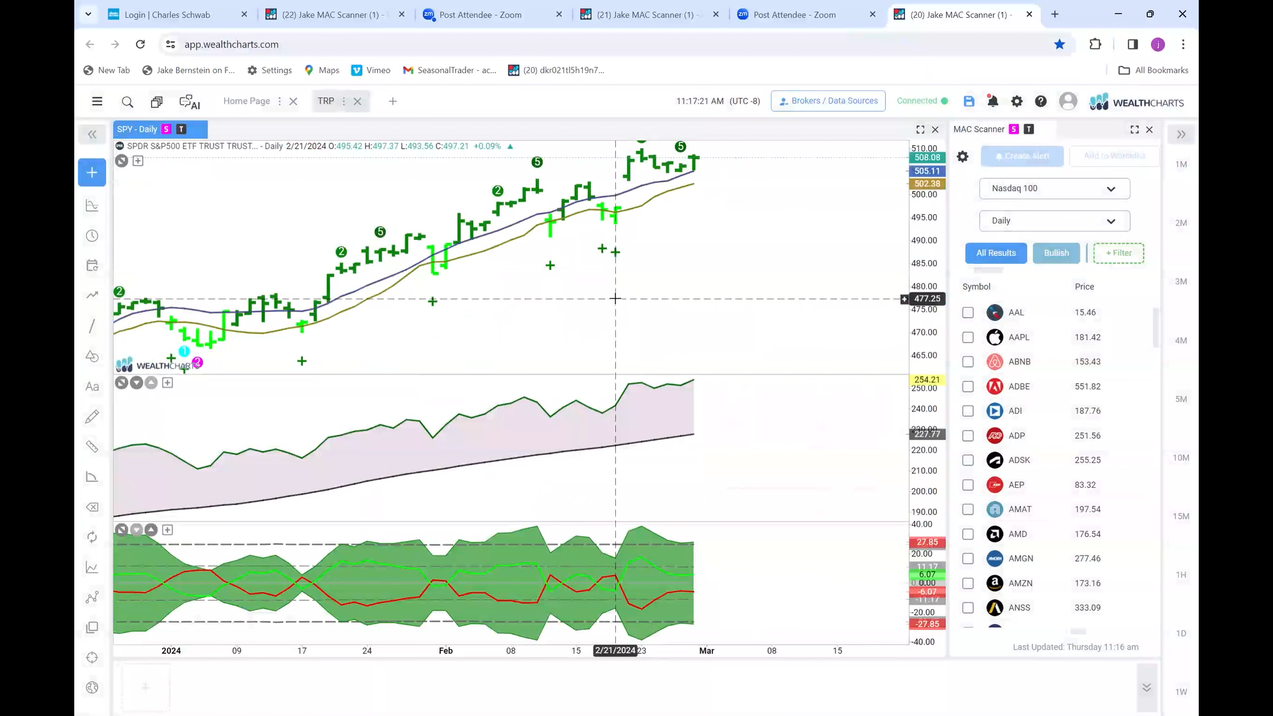1273x716 pixels.
Task: Click the 508.08 green price label
Action: tap(927, 158)
